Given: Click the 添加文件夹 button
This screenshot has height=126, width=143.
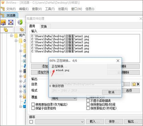Looking at the screenshot, I should click(40, 72).
